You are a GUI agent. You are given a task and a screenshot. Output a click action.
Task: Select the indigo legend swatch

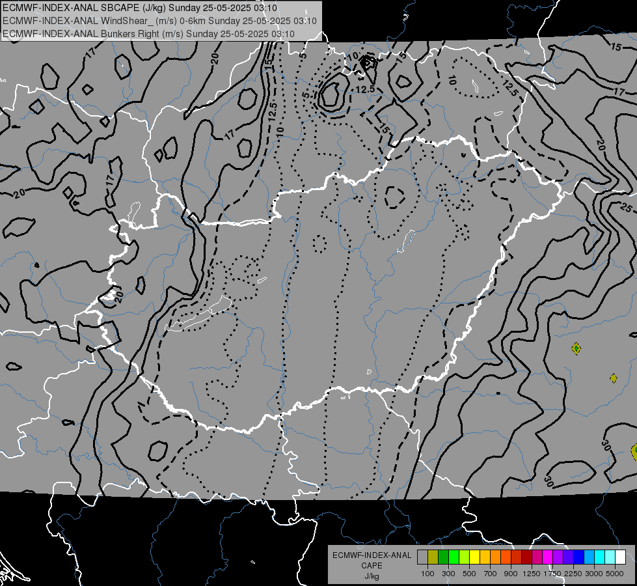[x=568, y=557]
